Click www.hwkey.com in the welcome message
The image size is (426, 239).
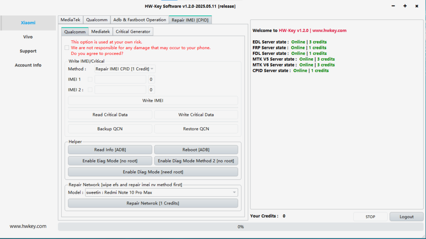pos(329,30)
